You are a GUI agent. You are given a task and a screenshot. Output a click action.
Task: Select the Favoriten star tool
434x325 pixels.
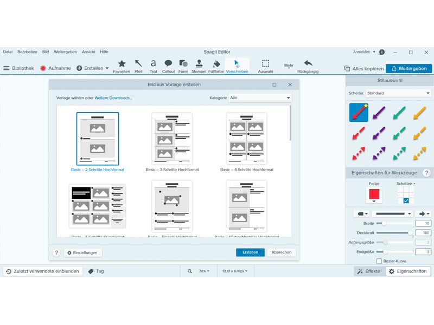[122, 66]
